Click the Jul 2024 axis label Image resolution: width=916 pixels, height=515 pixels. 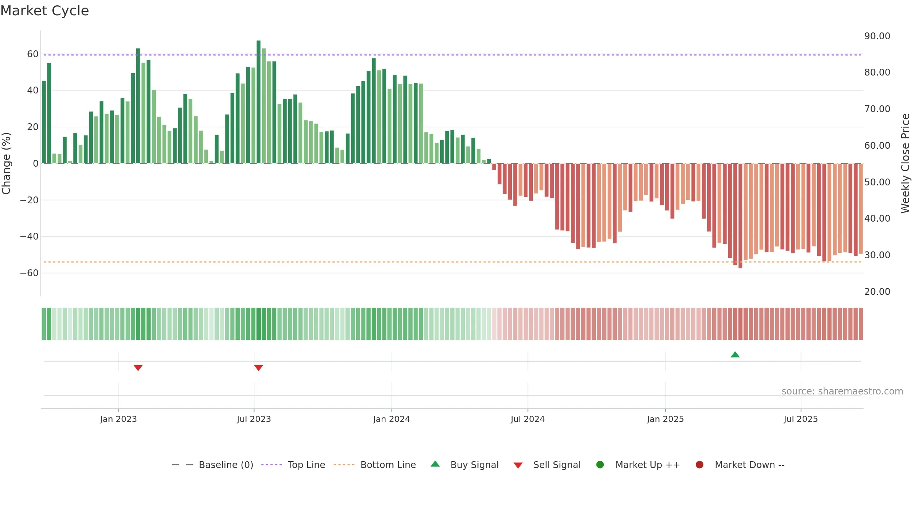tap(528, 419)
